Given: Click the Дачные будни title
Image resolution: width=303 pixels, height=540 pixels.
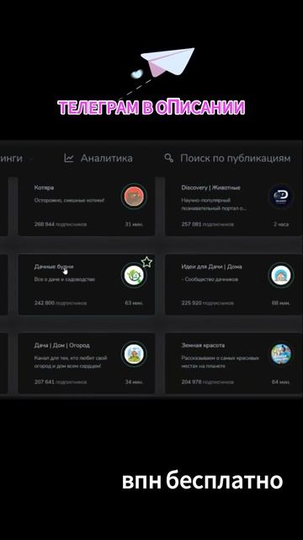Looking at the screenshot, I should [54, 267].
